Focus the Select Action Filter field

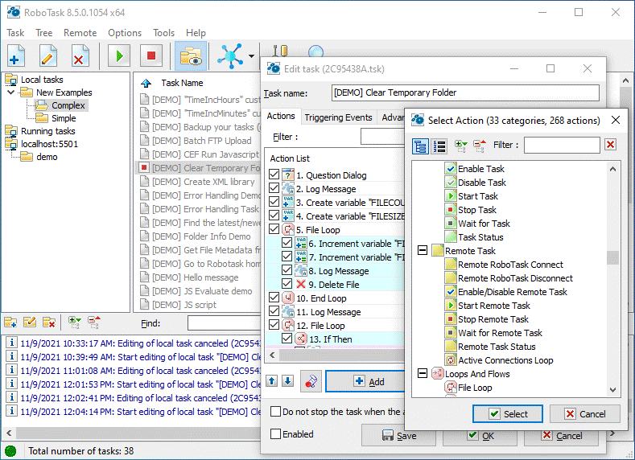coord(562,145)
